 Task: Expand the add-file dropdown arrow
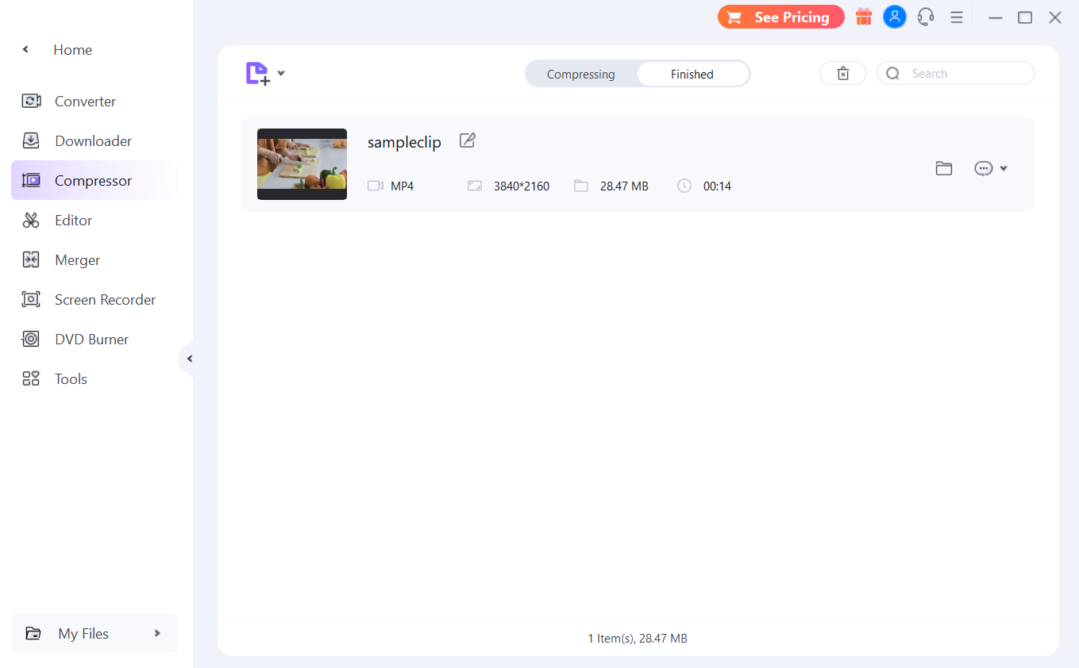click(280, 72)
